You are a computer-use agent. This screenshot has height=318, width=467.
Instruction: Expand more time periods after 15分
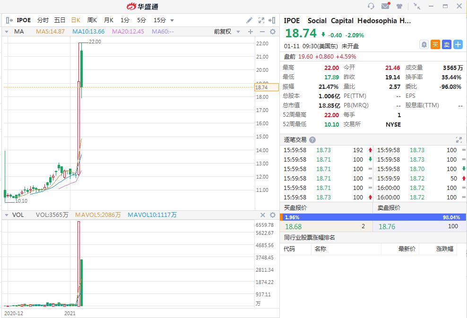172,20
